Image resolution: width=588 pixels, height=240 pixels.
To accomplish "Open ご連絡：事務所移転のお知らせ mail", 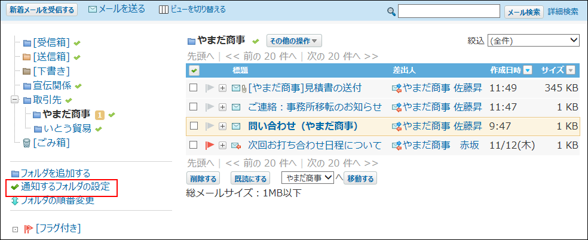I will point(315,107).
